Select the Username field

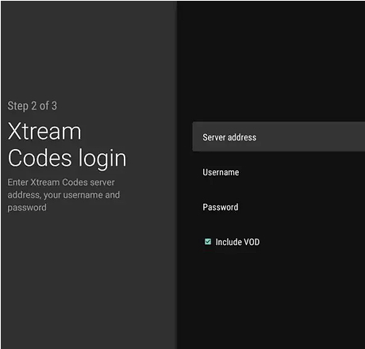click(279, 172)
